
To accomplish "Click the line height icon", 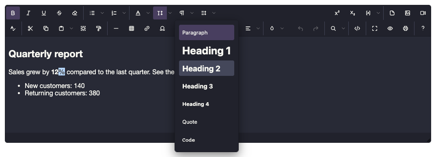I will coord(204,13).
